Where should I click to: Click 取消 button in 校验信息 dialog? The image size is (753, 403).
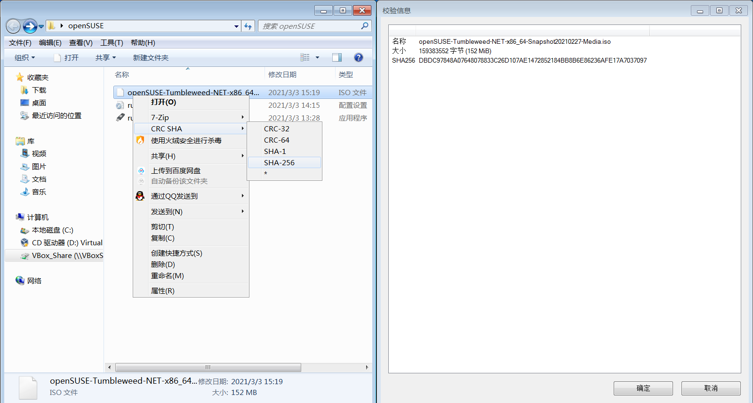click(711, 388)
